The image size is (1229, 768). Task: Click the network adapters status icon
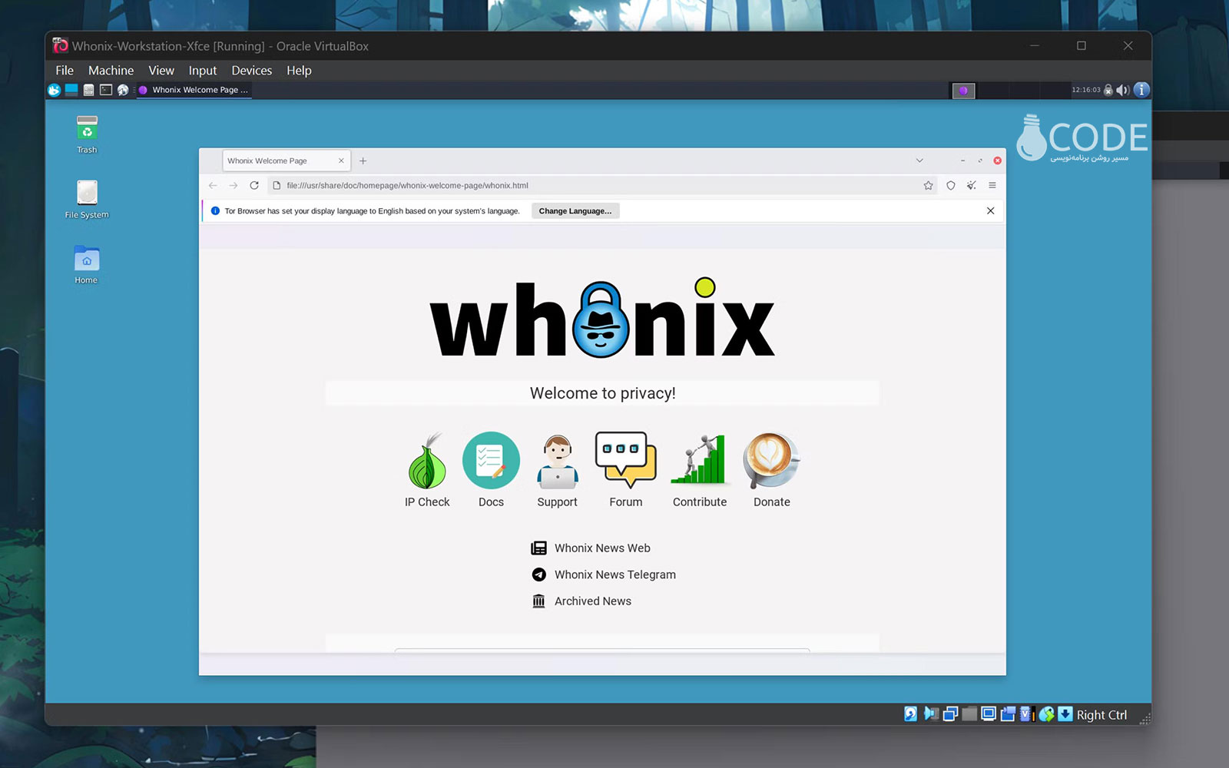(950, 714)
